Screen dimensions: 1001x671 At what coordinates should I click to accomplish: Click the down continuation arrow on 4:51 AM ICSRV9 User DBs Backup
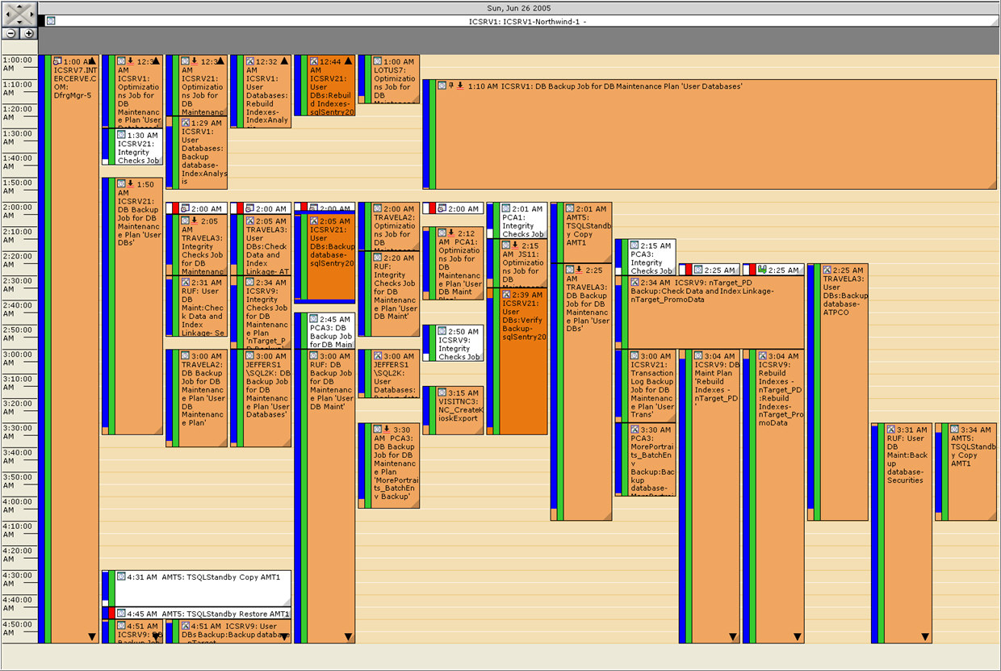click(x=283, y=636)
